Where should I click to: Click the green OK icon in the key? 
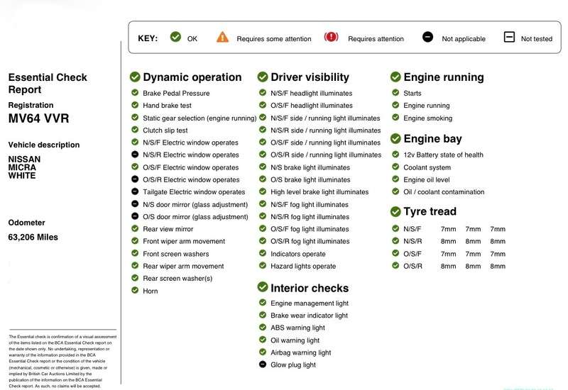175,37
